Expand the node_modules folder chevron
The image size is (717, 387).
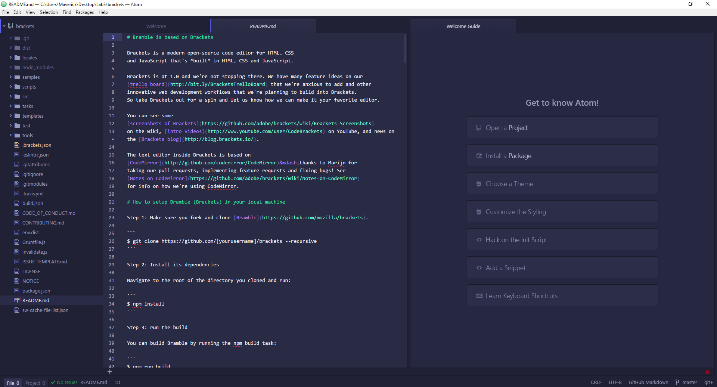coord(11,67)
